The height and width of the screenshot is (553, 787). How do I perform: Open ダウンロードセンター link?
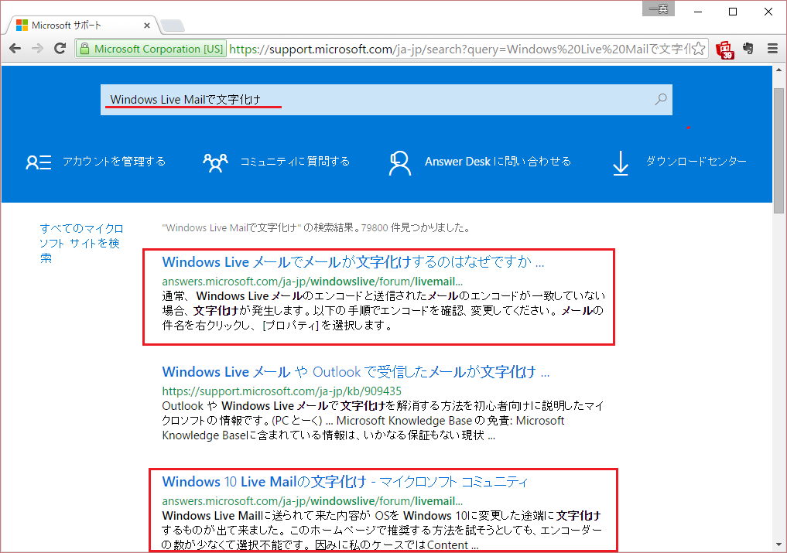(x=696, y=161)
